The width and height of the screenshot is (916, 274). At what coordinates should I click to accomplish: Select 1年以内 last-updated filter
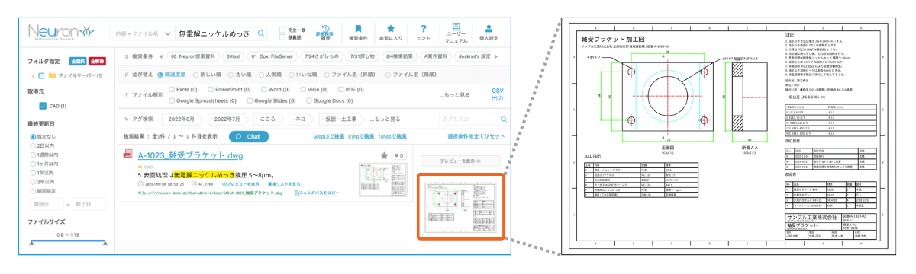pos(34,172)
